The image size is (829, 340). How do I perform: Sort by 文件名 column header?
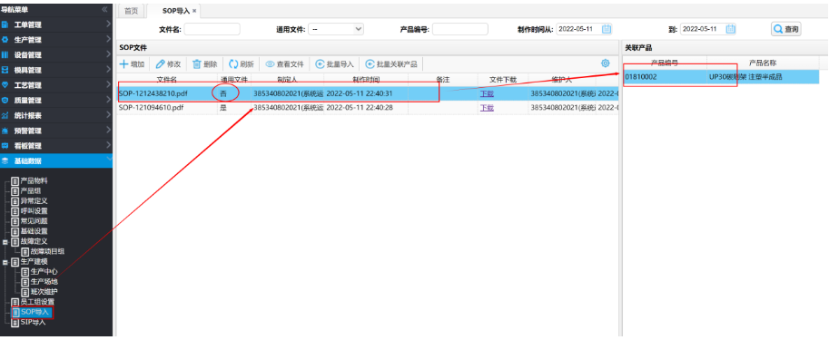[167, 79]
